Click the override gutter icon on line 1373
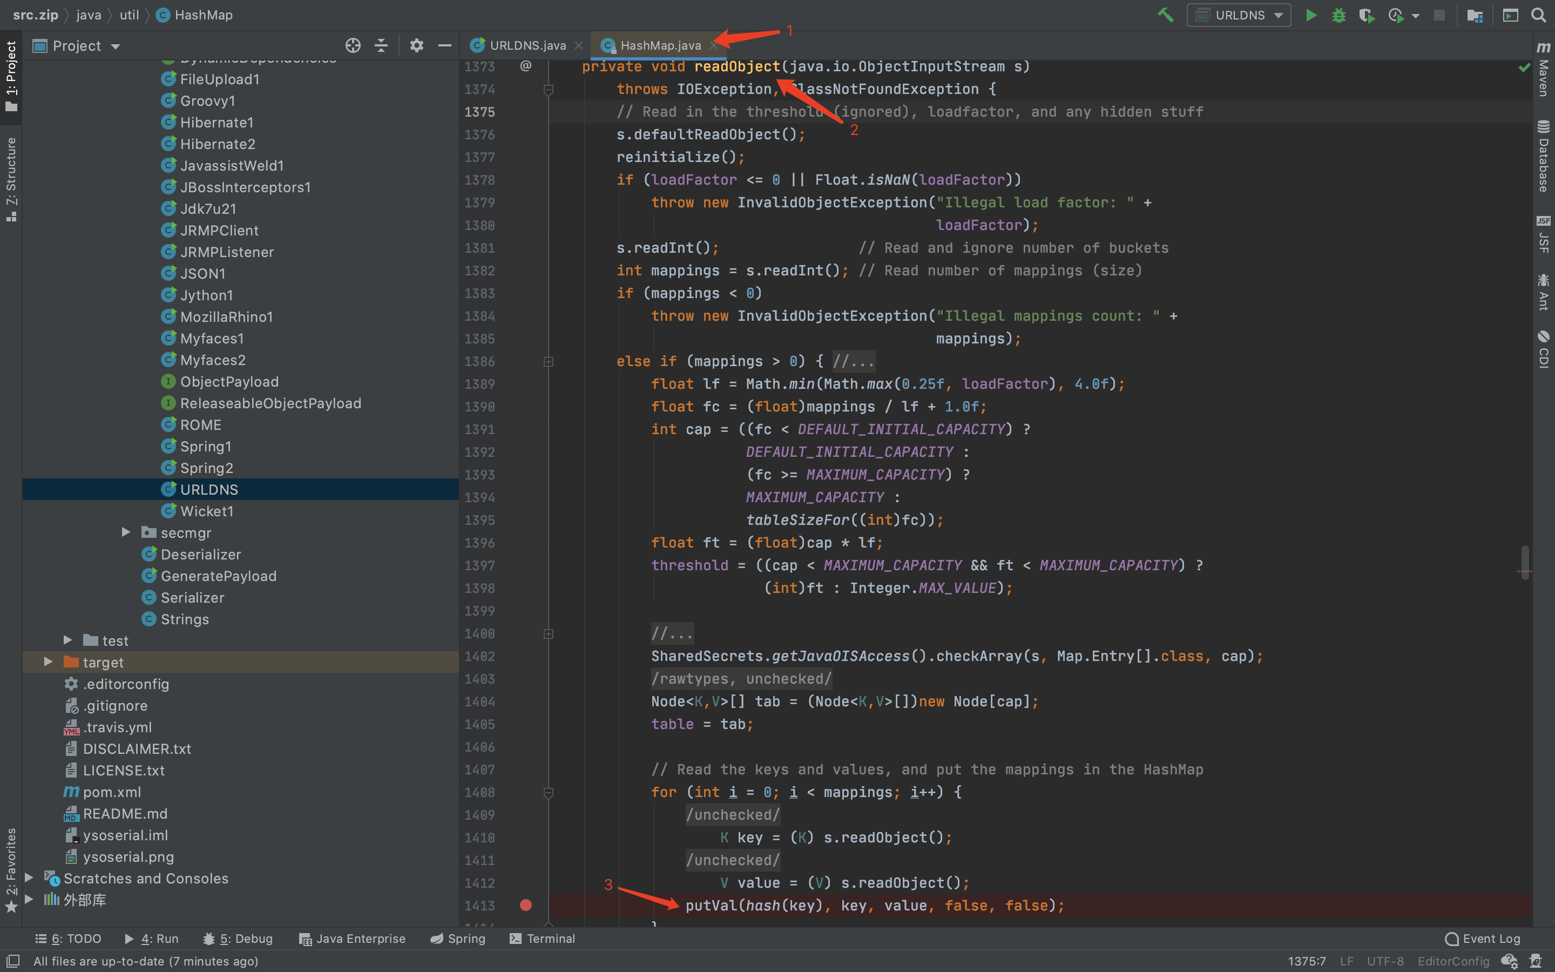 pyautogui.click(x=525, y=66)
